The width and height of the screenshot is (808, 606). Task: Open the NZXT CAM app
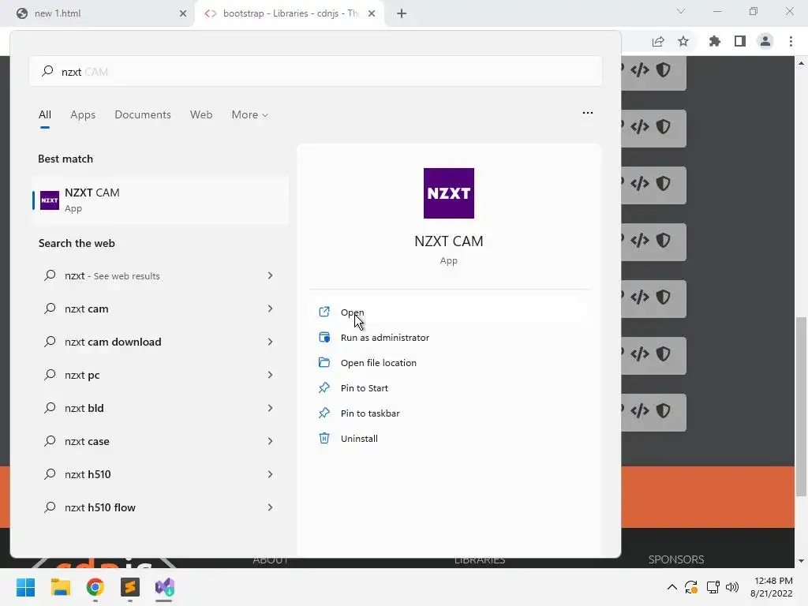pyautogui.click(x=352, y=312)
